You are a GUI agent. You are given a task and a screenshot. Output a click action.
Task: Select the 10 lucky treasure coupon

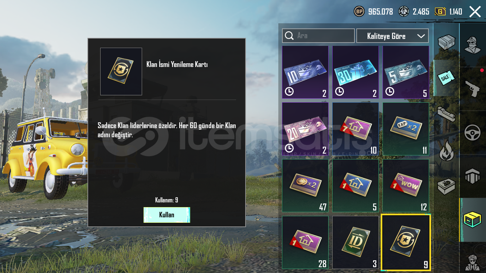[x=305, y=72]
